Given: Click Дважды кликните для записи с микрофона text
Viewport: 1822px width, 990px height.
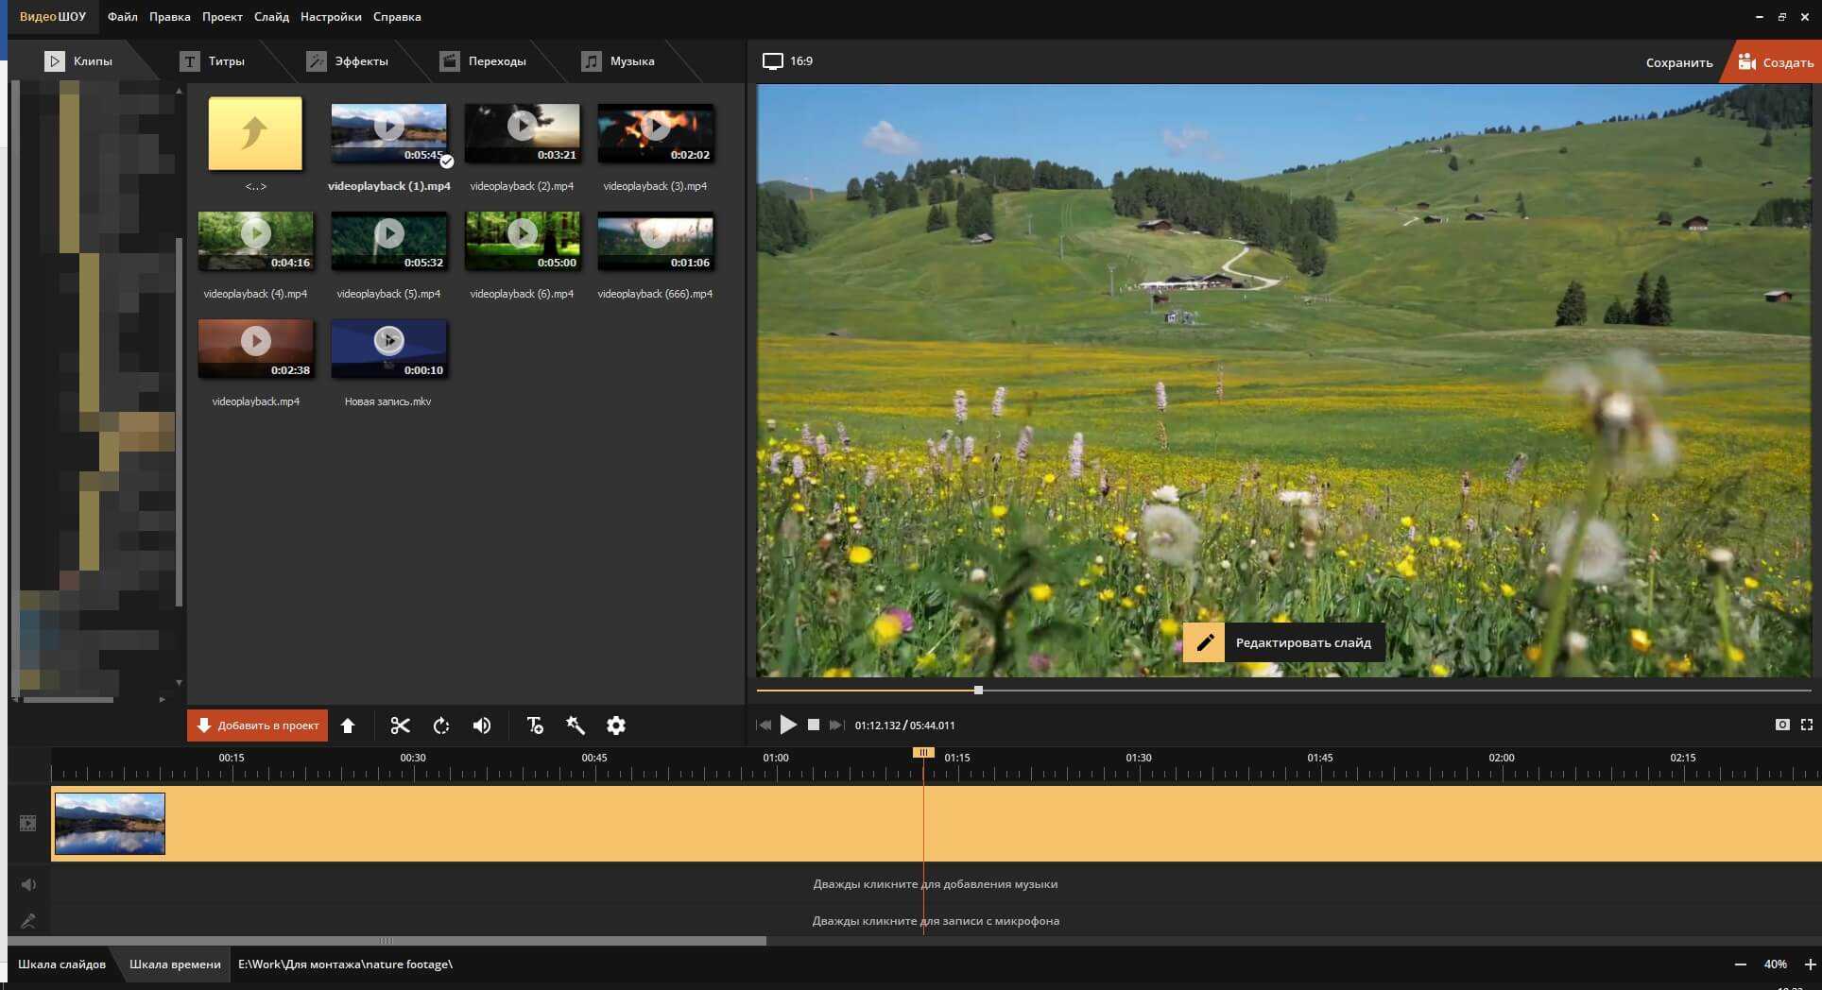Looking at the screenshot, I should click(x=936, y=921).
